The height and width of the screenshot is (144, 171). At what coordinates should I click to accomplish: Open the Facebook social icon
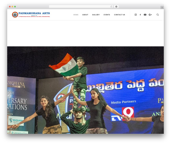point(140,15)
